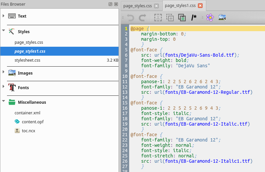Select toc.ncx file

[x=29, y=131]
